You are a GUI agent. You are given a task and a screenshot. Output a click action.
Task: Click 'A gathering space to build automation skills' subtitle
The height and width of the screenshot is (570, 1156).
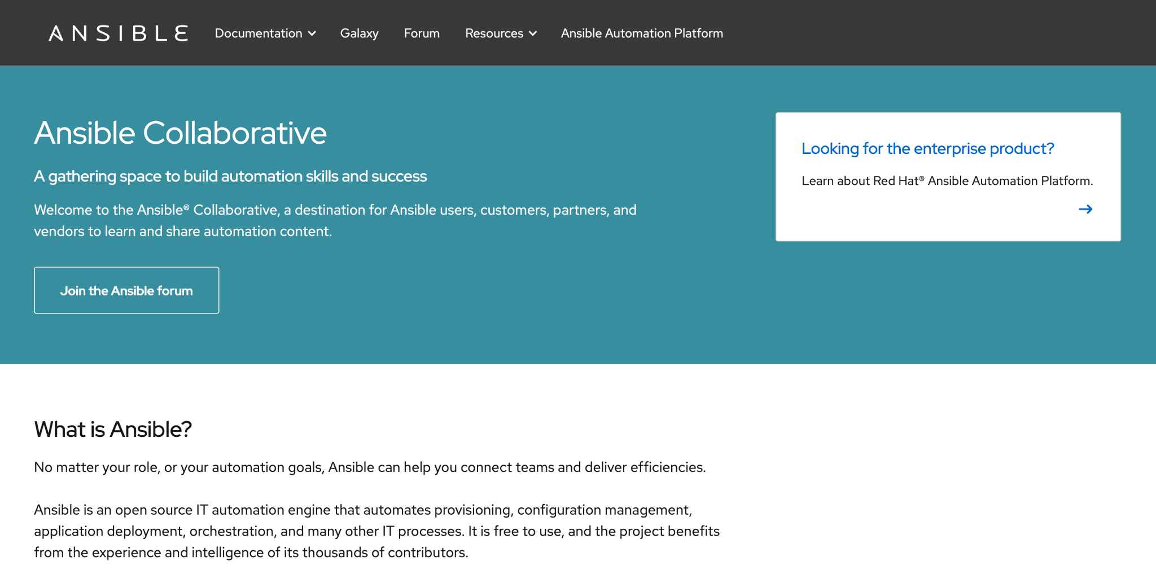[x=230, y=176]
